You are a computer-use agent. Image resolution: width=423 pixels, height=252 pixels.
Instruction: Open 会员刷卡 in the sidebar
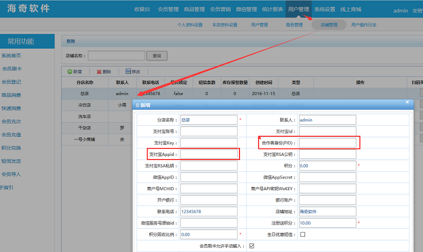coord(12,69)
